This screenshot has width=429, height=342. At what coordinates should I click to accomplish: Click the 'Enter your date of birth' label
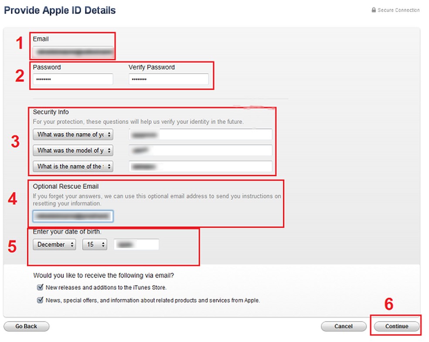pyautogui.click(x=67, y=231)
